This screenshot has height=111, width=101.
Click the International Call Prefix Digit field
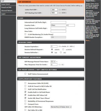58,22
